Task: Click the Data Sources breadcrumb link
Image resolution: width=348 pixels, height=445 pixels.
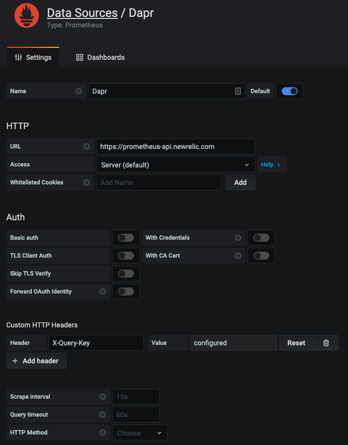Action: click(82, 13)
